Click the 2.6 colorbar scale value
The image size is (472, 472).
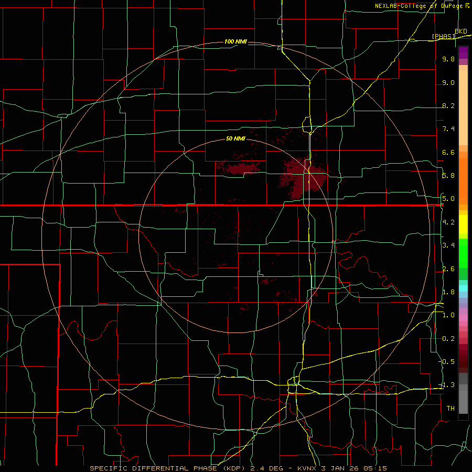point(448,269)
